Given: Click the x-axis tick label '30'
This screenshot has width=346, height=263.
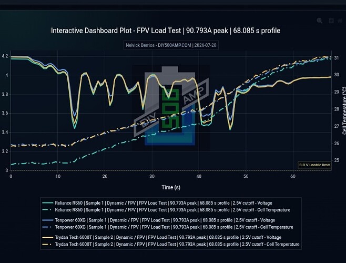Looking at the screenshot, I should (x=152, y=176).
